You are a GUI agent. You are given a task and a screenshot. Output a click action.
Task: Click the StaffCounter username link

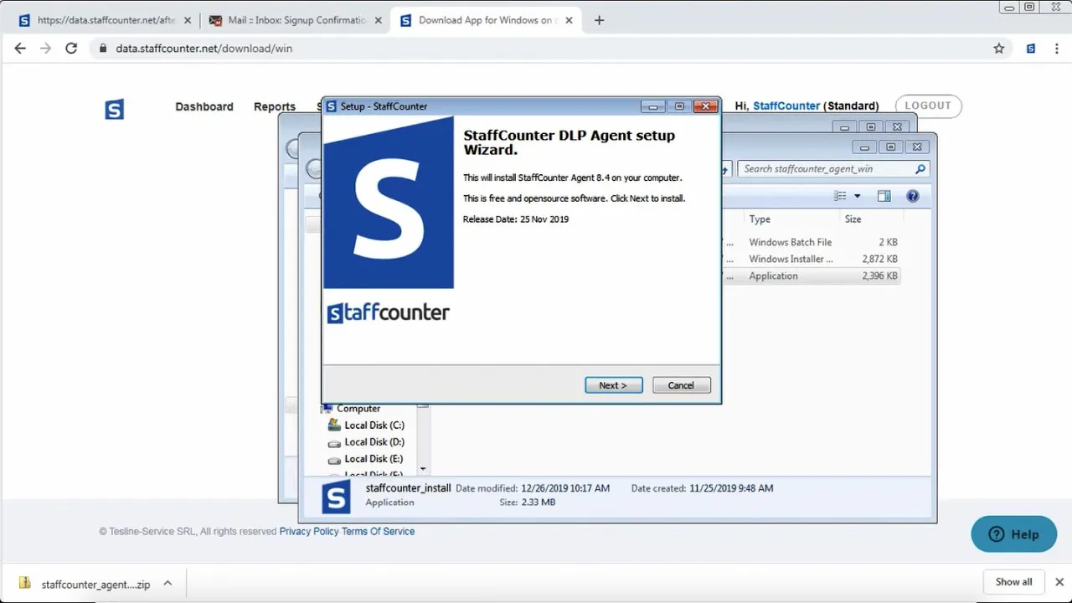point(786,106)
